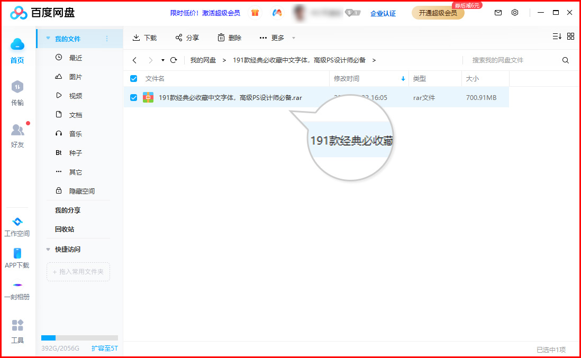Image resolution: width=581 pixels, height=358 pixels.
Task: Click the colorful logo icon beside gift
Action: [277, 13]
